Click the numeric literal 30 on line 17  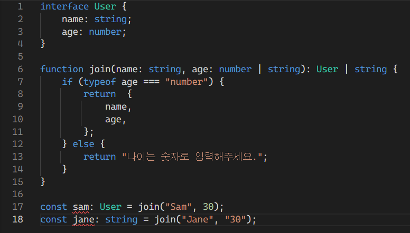tap(208, 207)
